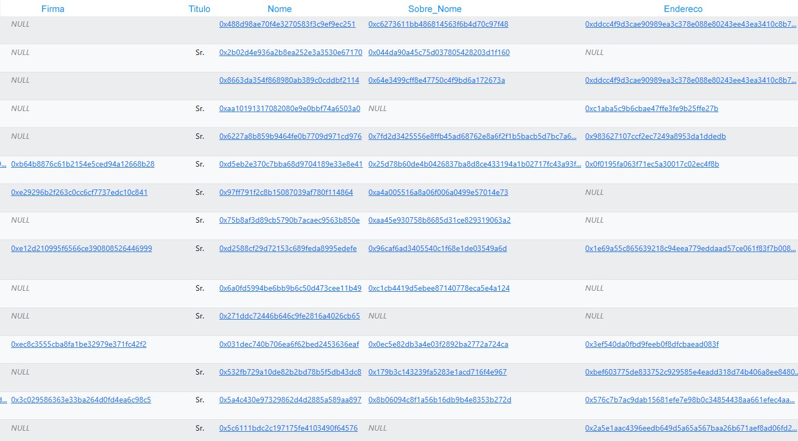Open Endereco link starting with 0x1e69a55c
The image size is (798, 441).
(690, 249)
